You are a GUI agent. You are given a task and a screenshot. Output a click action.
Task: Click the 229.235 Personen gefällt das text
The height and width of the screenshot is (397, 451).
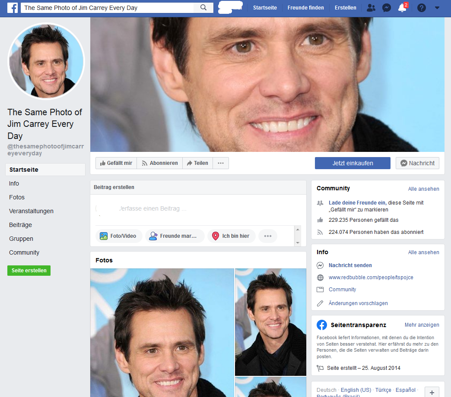point(364,220)
